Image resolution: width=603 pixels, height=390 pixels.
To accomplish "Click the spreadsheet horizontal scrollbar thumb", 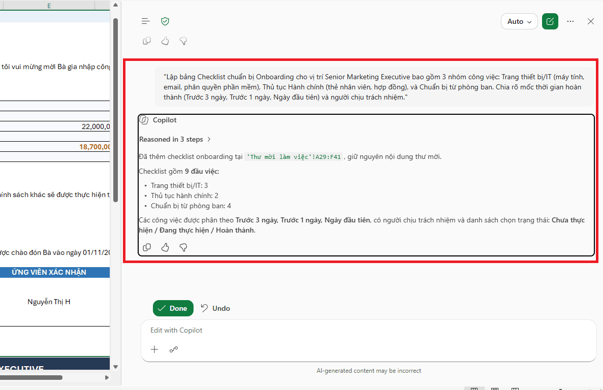I will pos(31,377).
